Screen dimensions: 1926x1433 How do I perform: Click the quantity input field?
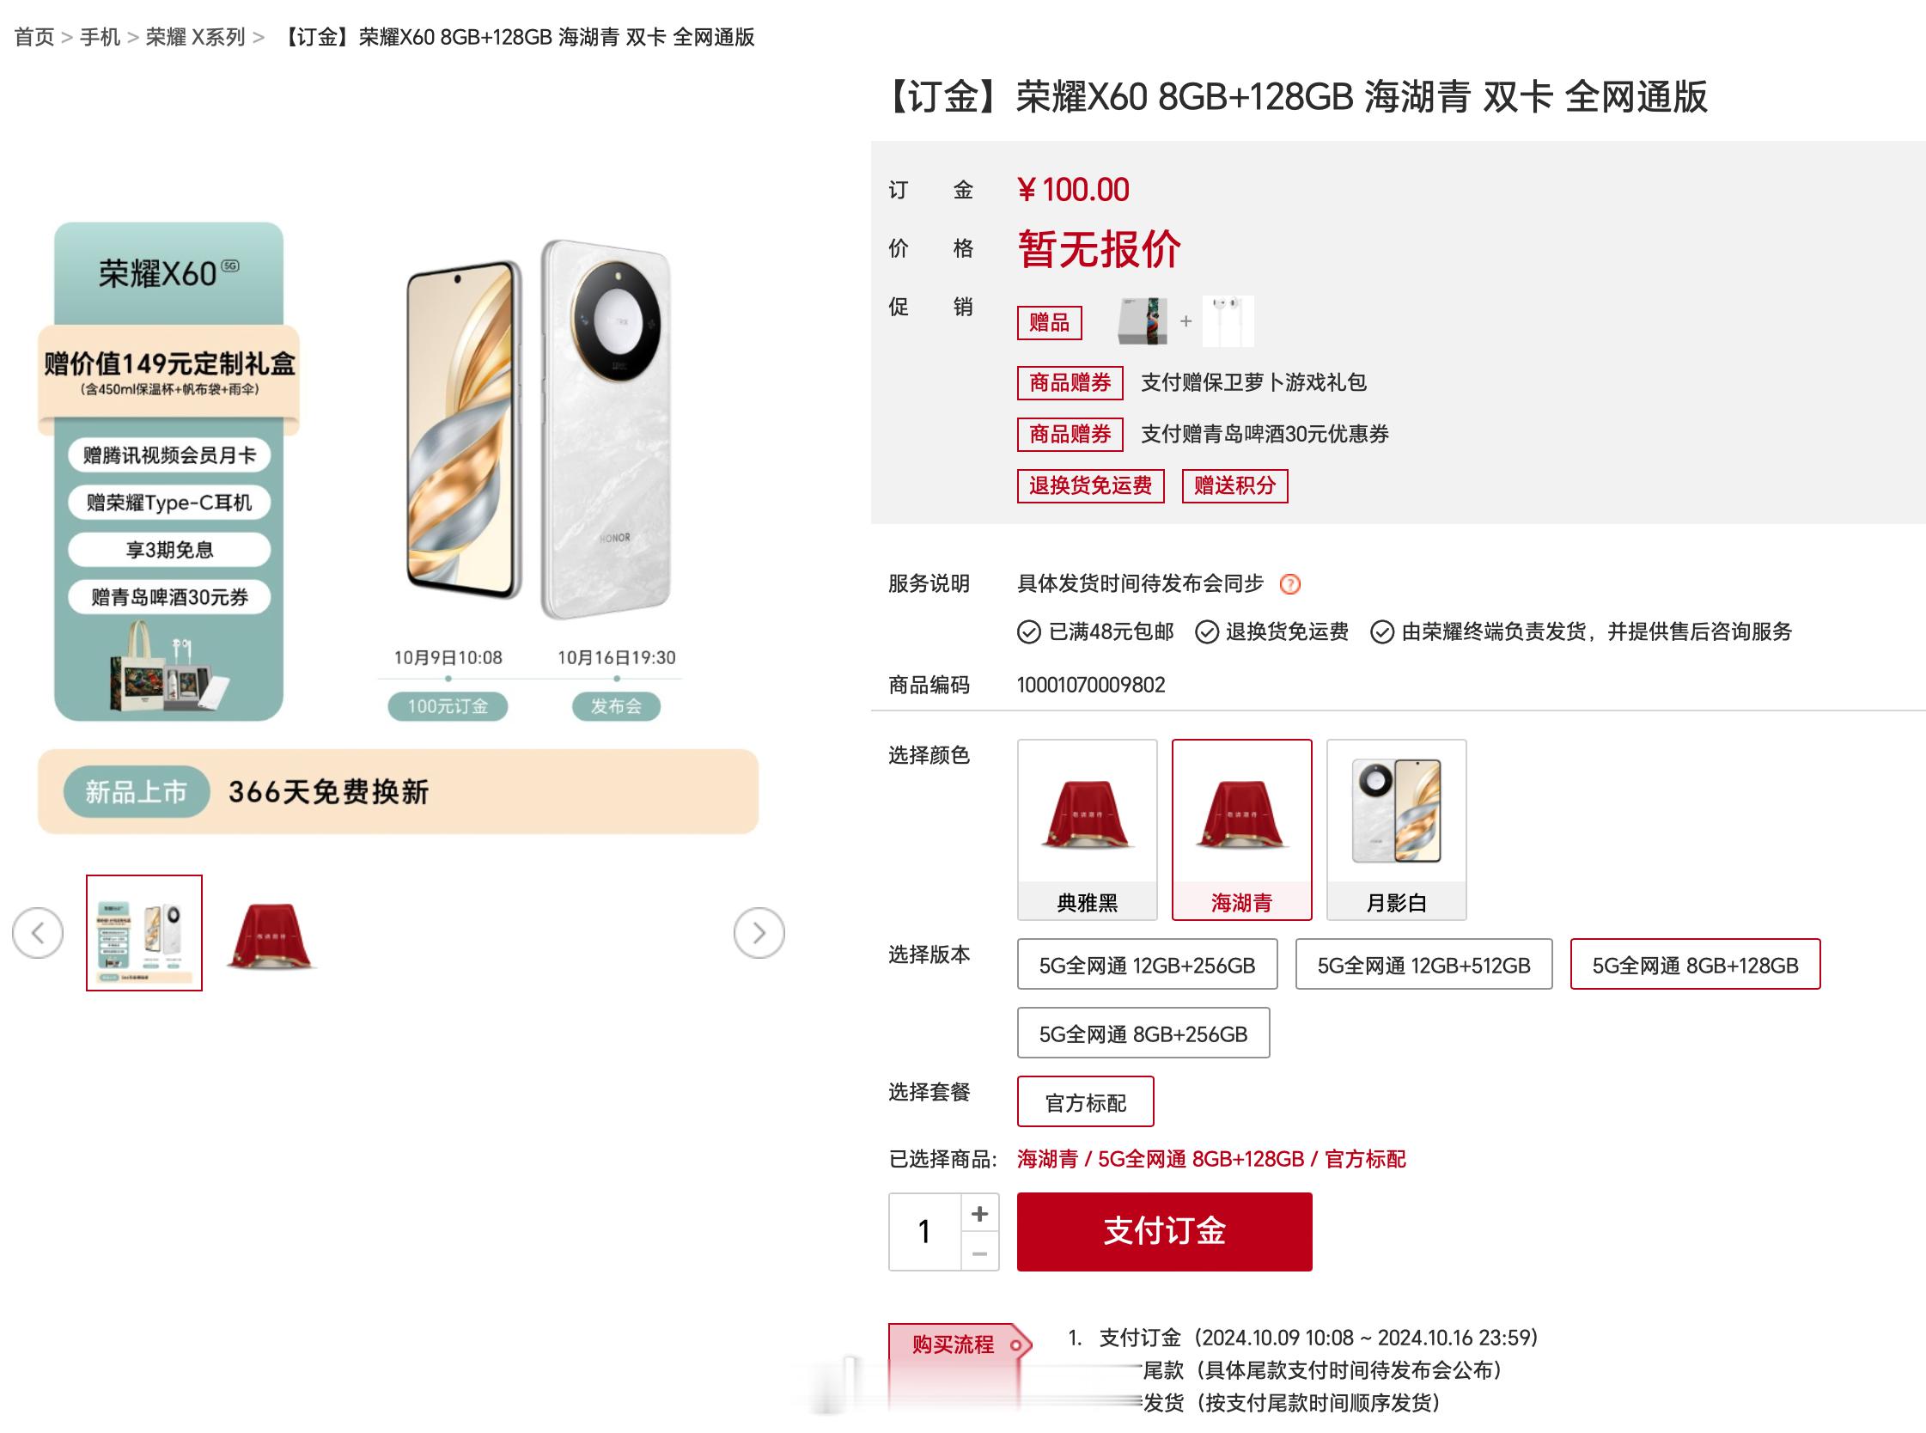[x=924, y=1232]
